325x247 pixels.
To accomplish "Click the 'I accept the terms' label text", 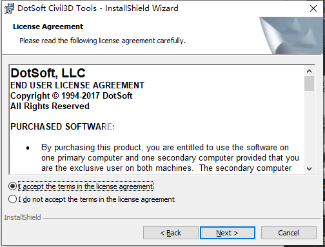I will pos(86,186).
